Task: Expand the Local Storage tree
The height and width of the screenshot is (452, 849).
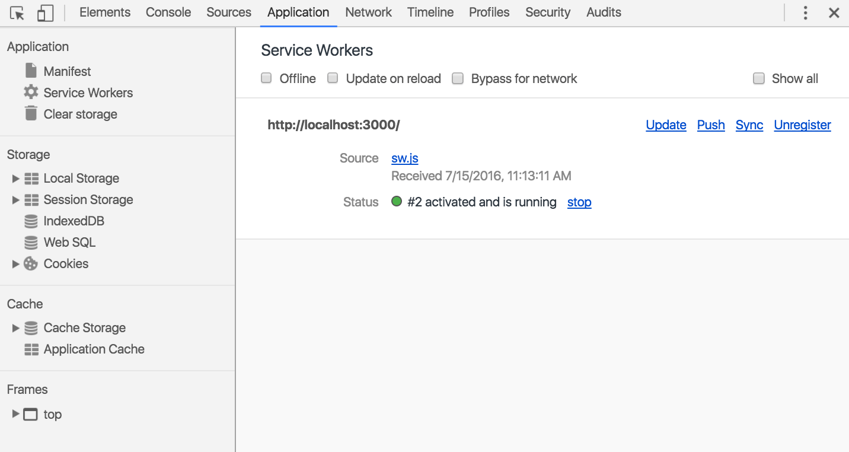Action: tap(15, 179)
